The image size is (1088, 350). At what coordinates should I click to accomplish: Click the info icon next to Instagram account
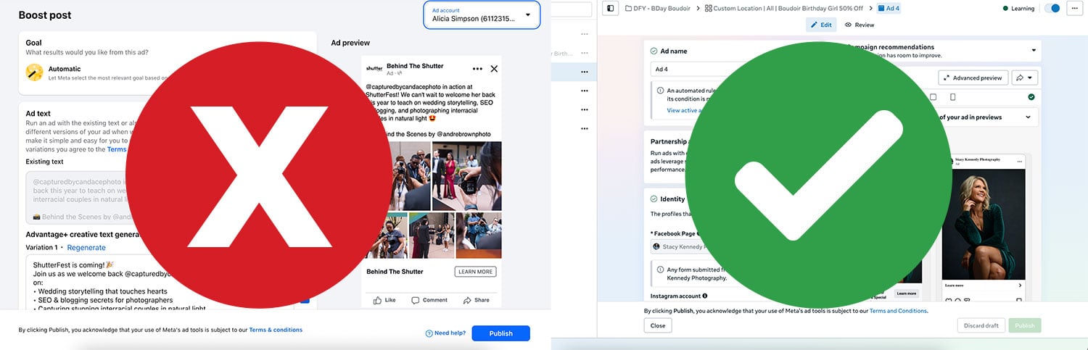704,296
